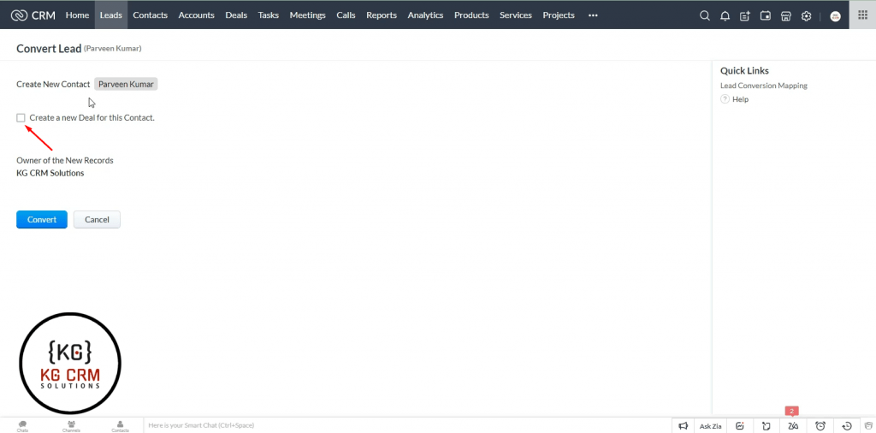Click the Cancel button

[x=97, y=220]
